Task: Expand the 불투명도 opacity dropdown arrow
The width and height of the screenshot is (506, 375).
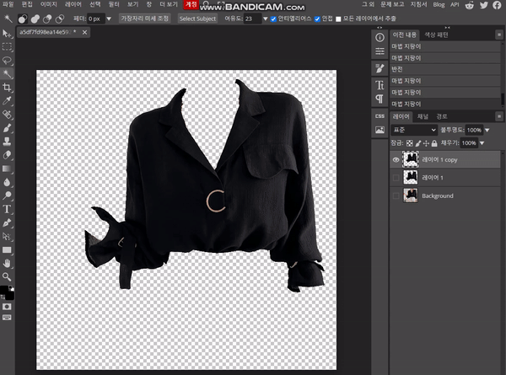Action: [x=487, y=131]
